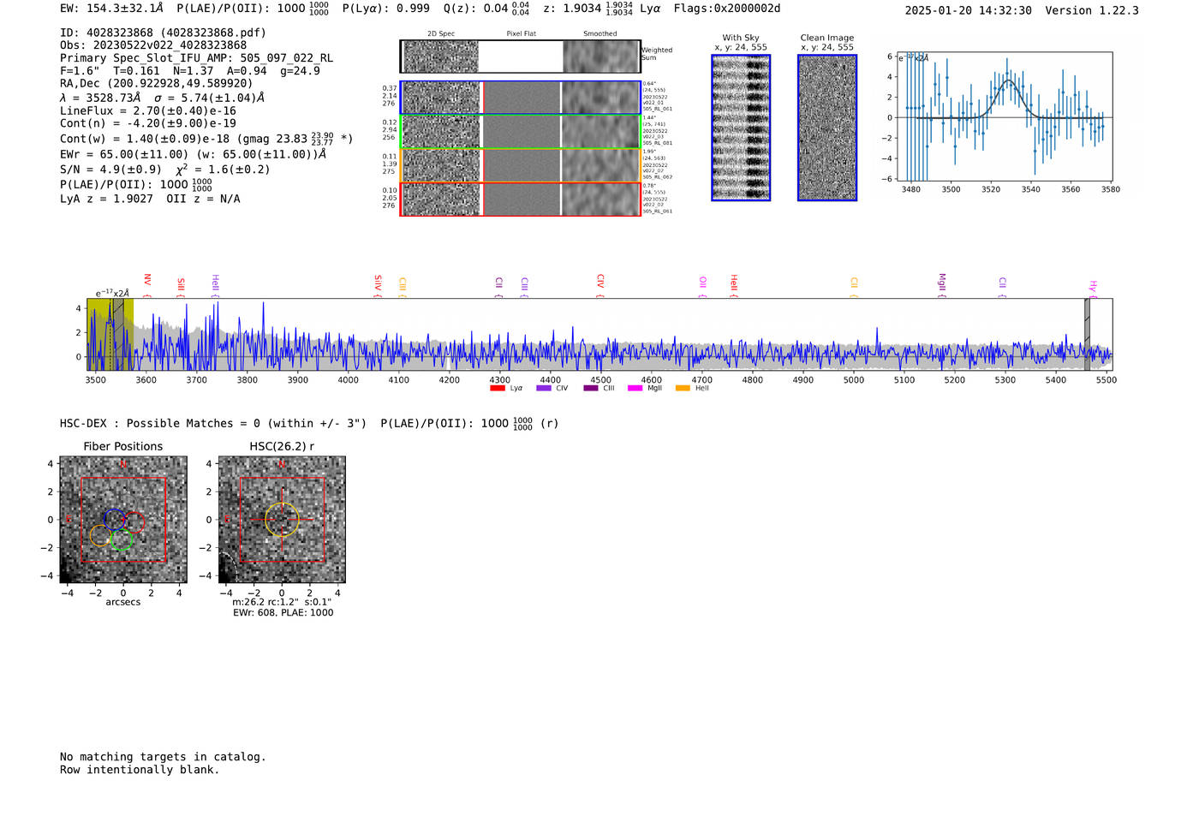Click the Smoothed column header

(600, 34)
